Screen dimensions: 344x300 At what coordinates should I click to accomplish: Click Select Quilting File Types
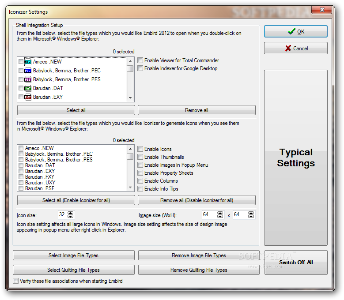click(73, 270)
